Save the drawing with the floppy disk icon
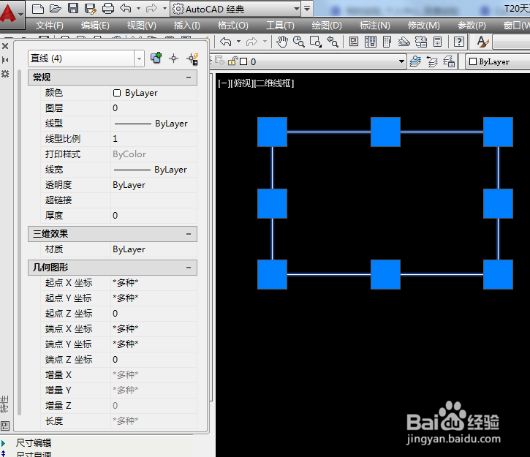Image resolution: width=530 pixels, height=457 pixels. 73,9
